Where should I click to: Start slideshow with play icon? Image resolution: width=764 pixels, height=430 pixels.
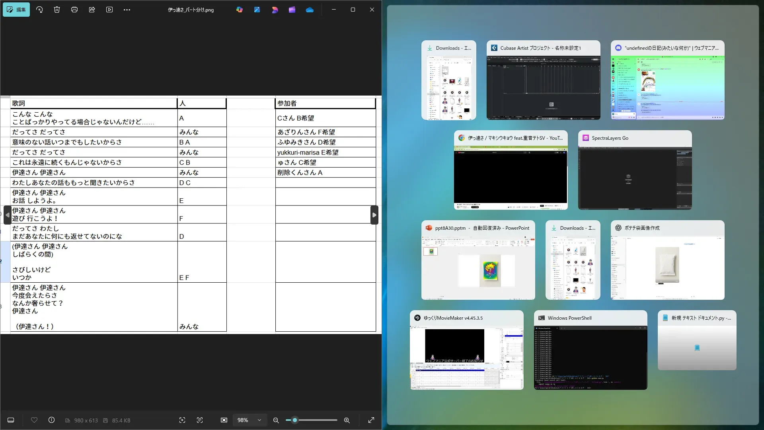pyautogui.click(x=109, y=10)
